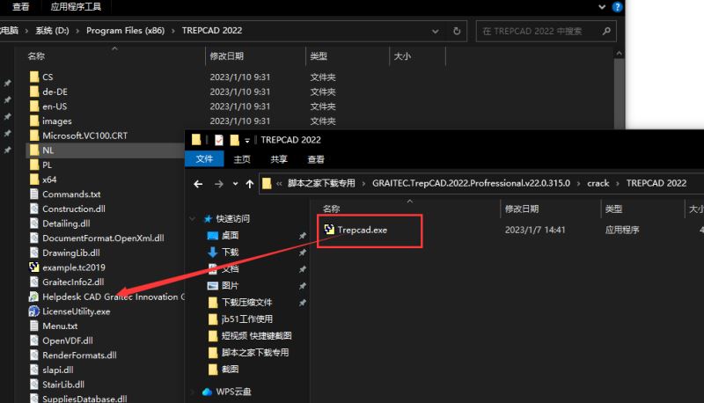This screenshot has height=403, width=704.
Task: Open Quick Access Toolbar customize dropdown
Action: pyautogui.click(x=247, y=141)
